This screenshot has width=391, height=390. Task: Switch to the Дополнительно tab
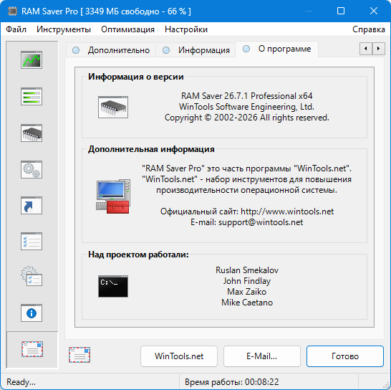click(x=111, y=50)
